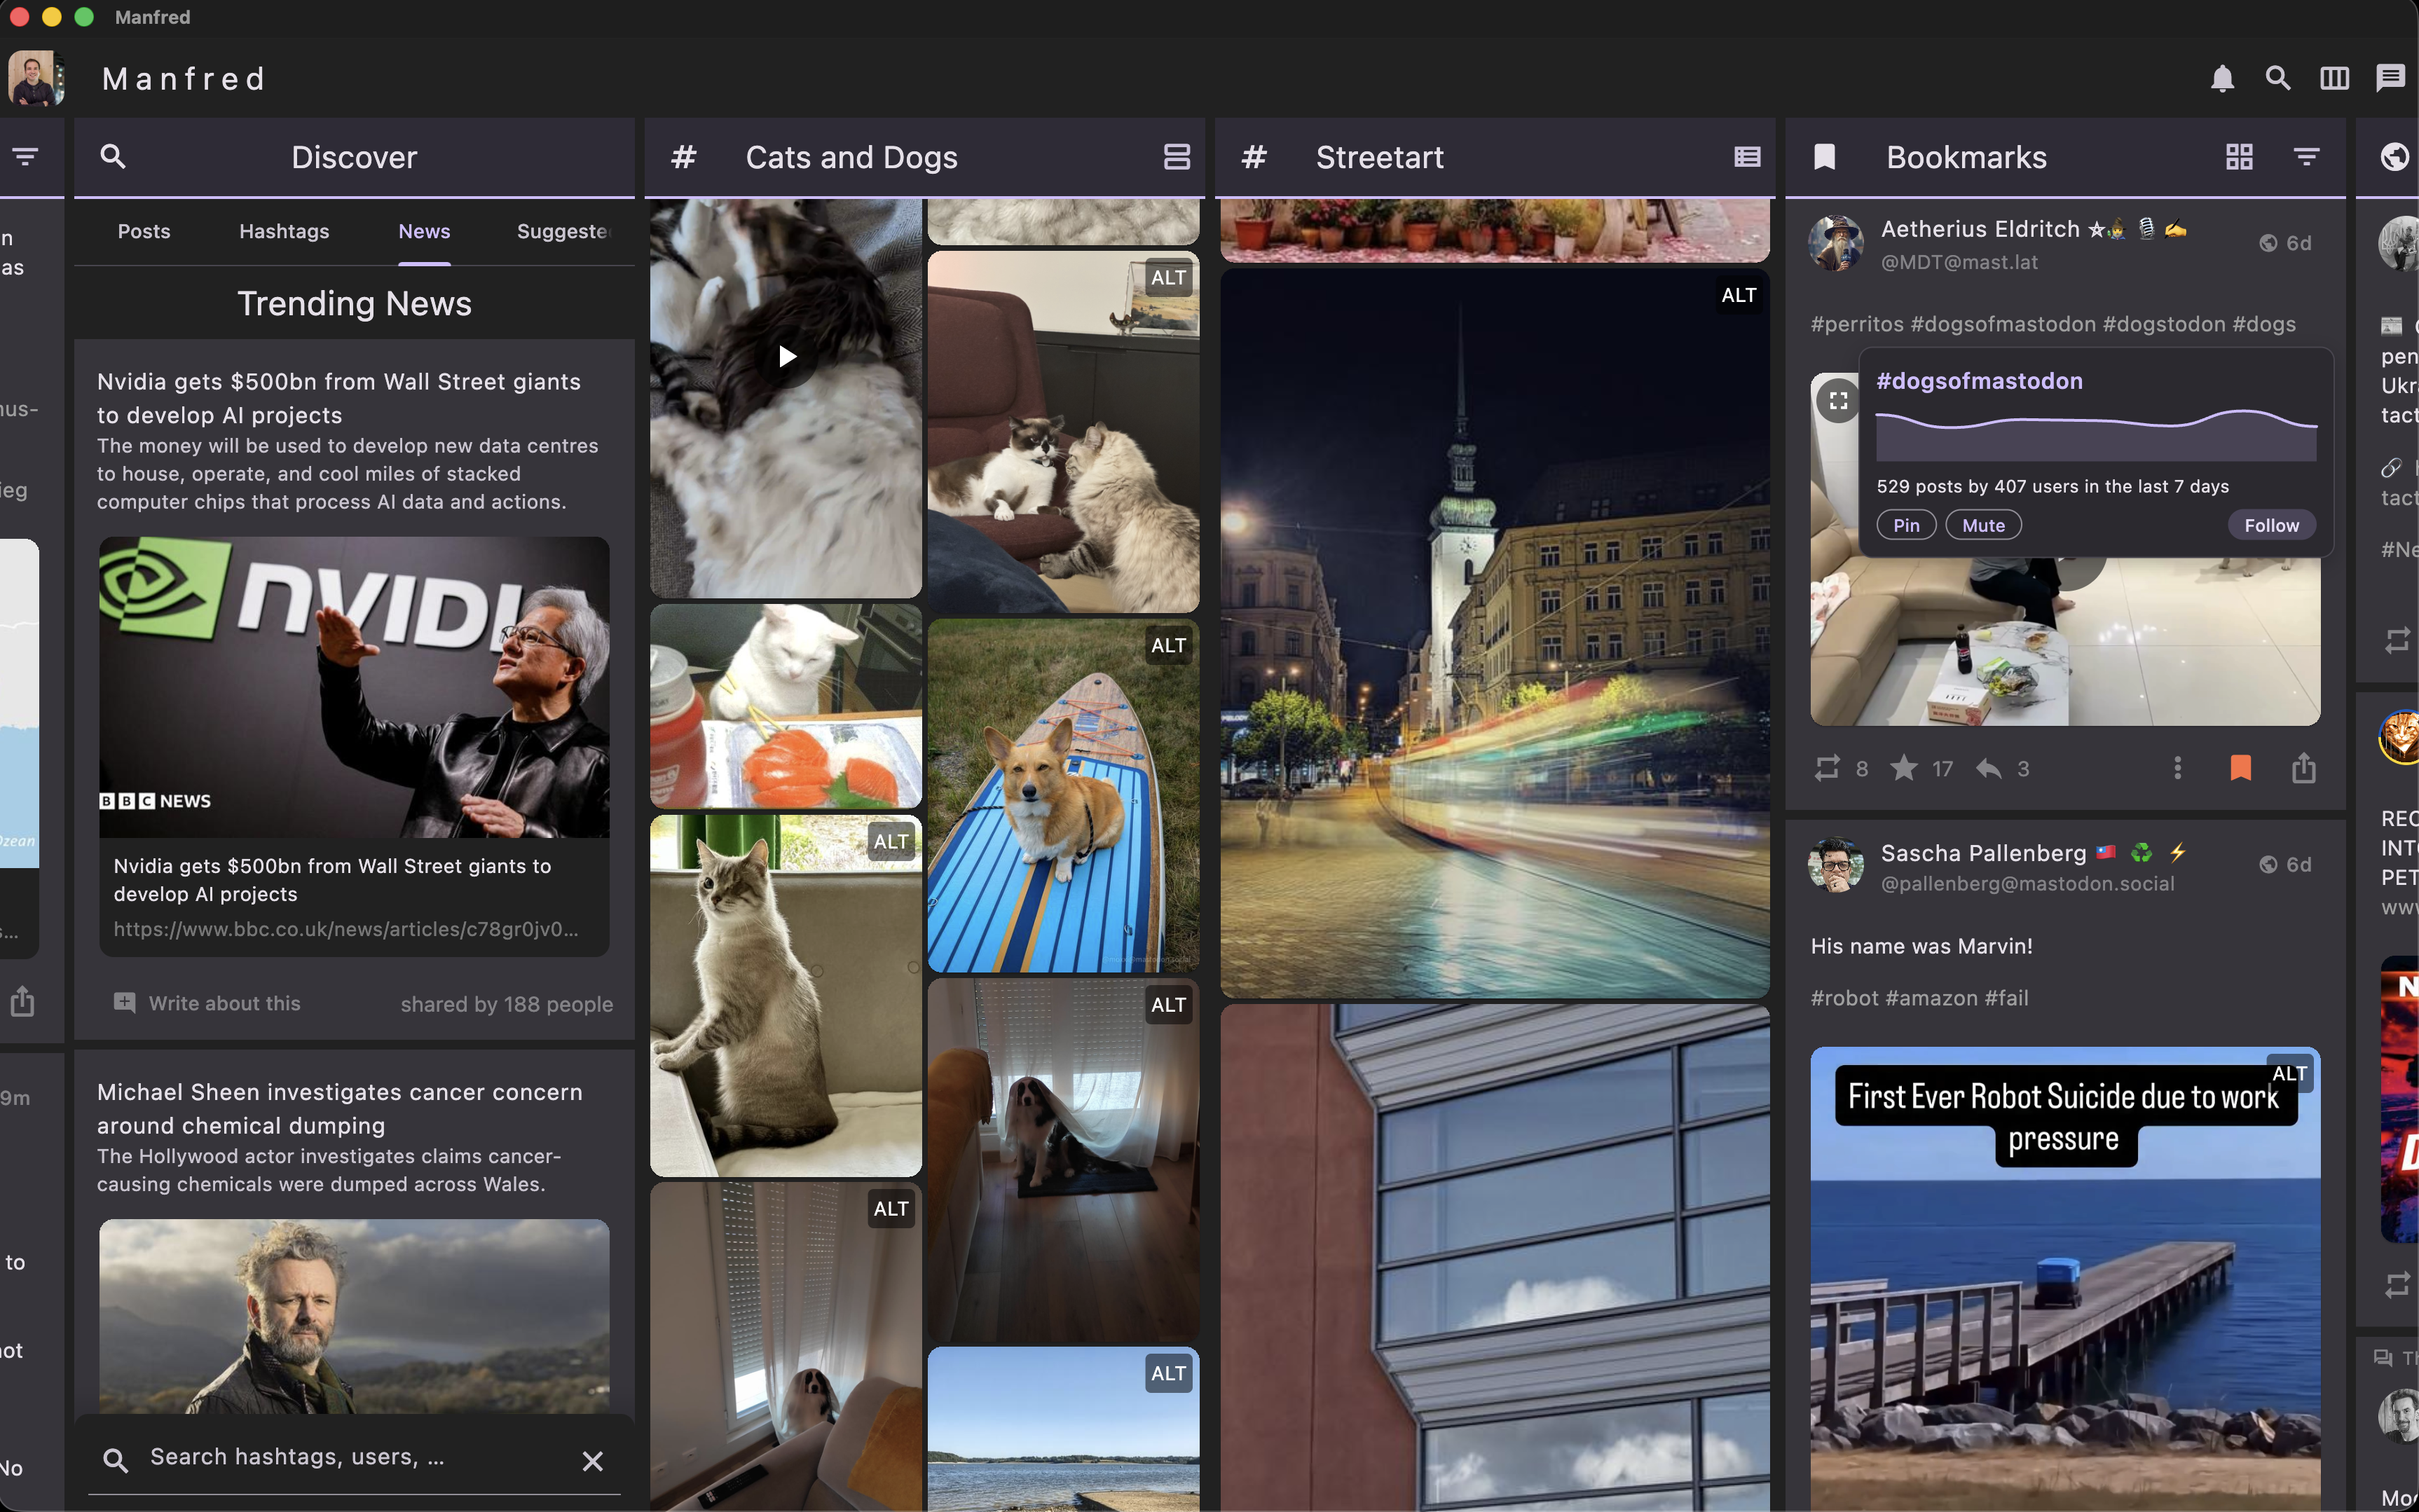Viewport: 2419px width, 1512px height.
Task: Click Sascha Pallenberg's avatar
Action: point(1836,865)
